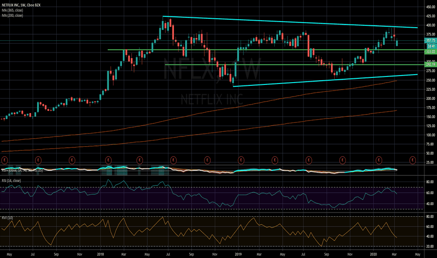Open earnings marker just after 2020 label

[378, 160]
